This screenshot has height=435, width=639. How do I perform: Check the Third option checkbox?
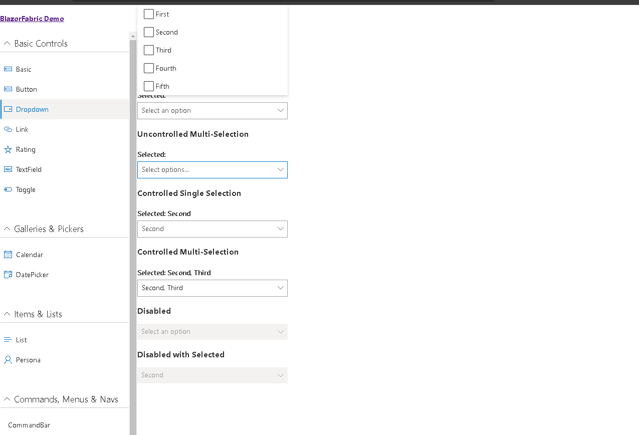(x=148, y=50)
